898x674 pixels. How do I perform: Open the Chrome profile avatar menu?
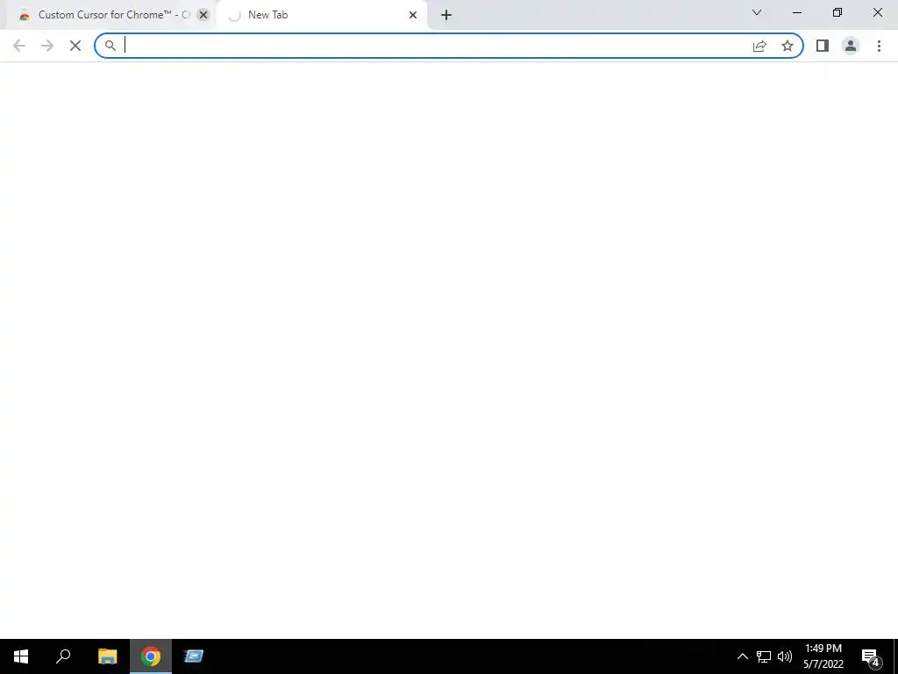pos(851,46)
